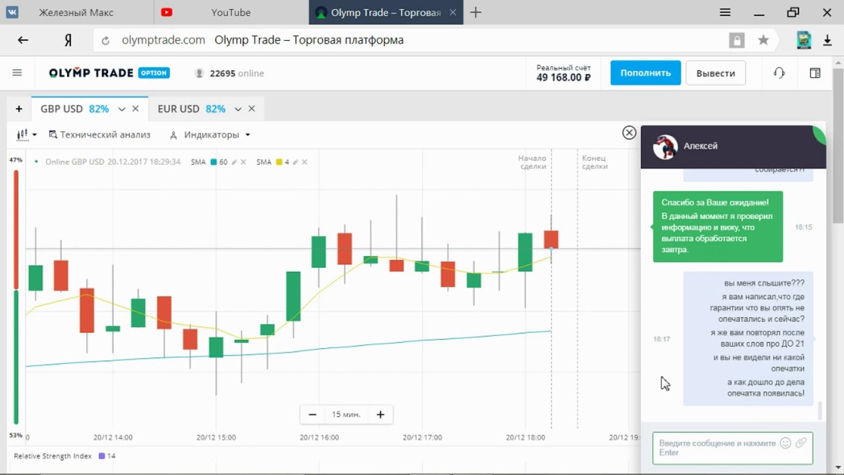Reload the page icon
The image size is (844, 475).
pos(105,40)
